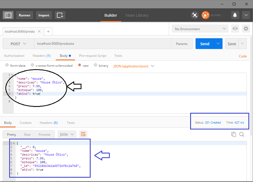Change the POST method dropdown
253x182 pixels.
18,44
